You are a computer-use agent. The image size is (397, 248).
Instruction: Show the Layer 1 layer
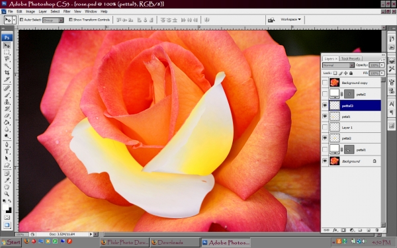pyautogui.click(x=325, y=127)
